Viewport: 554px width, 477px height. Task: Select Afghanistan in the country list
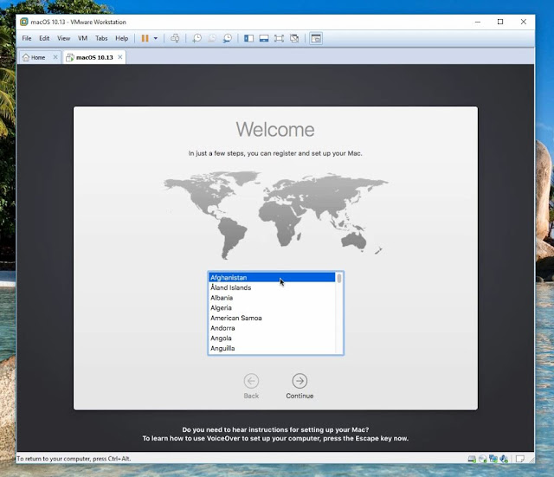point(272,277)
